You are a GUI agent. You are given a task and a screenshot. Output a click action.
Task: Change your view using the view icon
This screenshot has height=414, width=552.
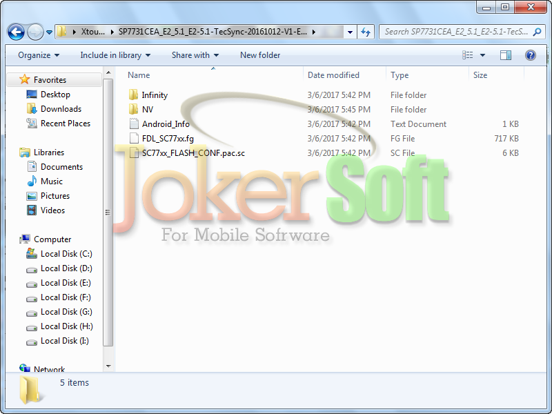(468, 55)
